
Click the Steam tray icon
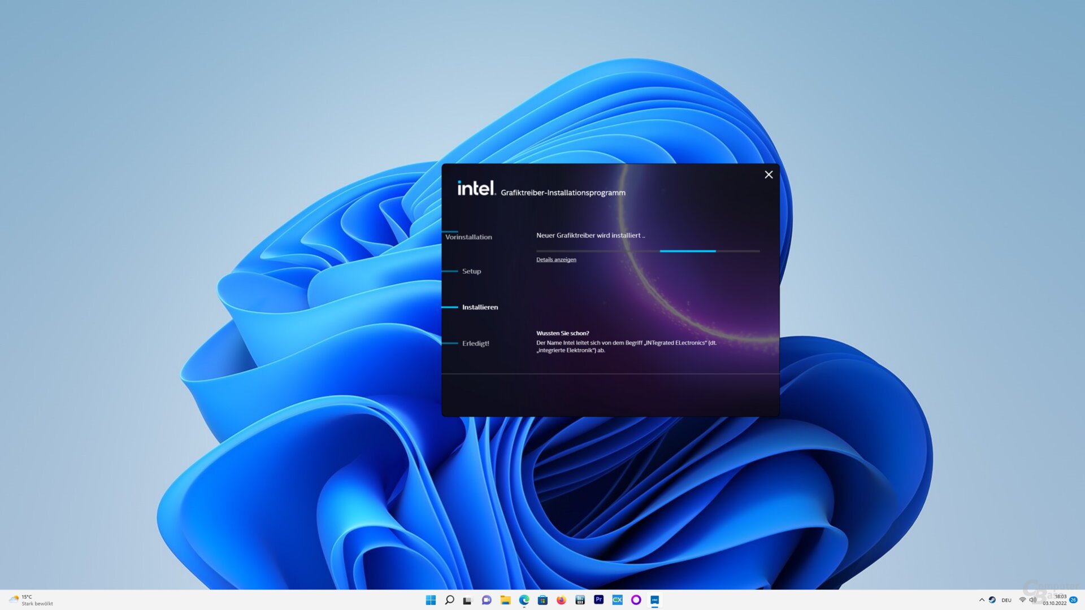click(992, 600)
